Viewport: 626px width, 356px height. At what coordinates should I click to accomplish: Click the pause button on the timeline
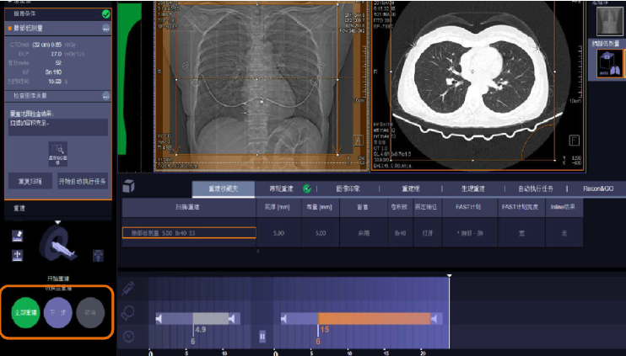click(262, 337)
